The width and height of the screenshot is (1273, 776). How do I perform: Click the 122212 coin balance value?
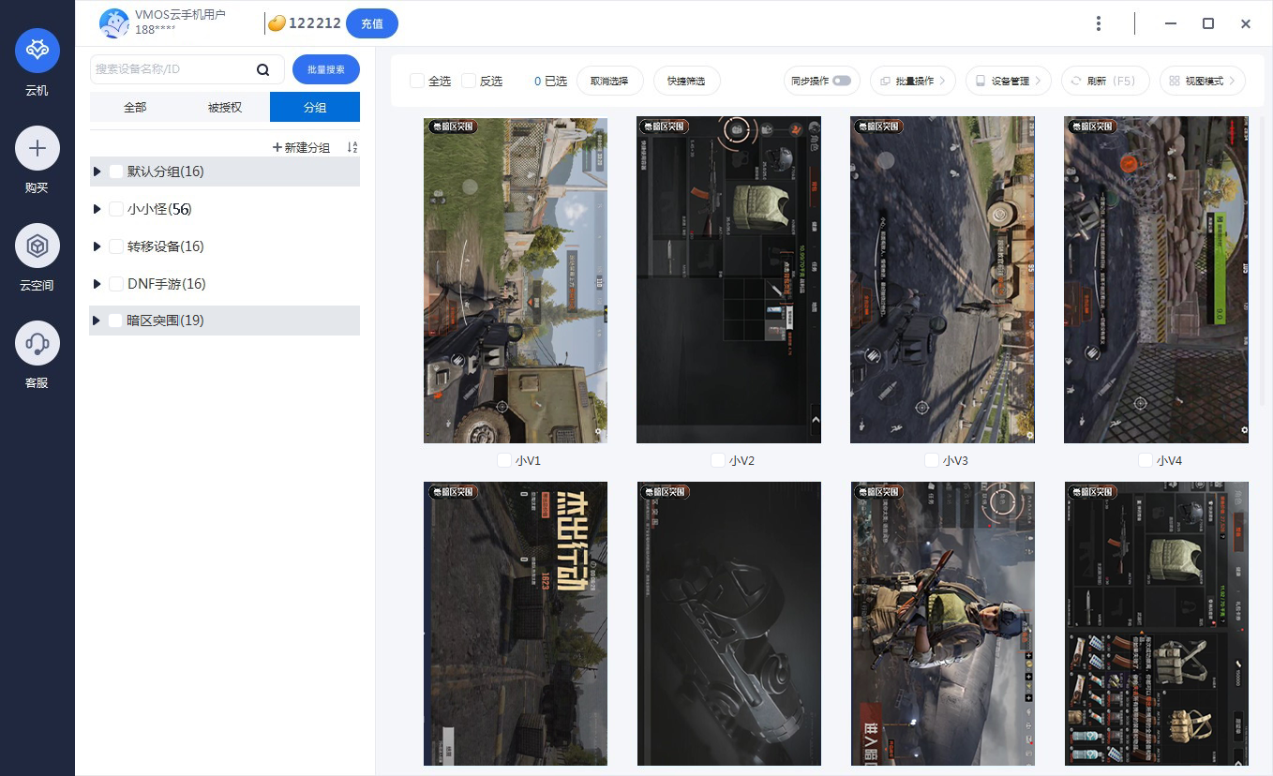315,23
